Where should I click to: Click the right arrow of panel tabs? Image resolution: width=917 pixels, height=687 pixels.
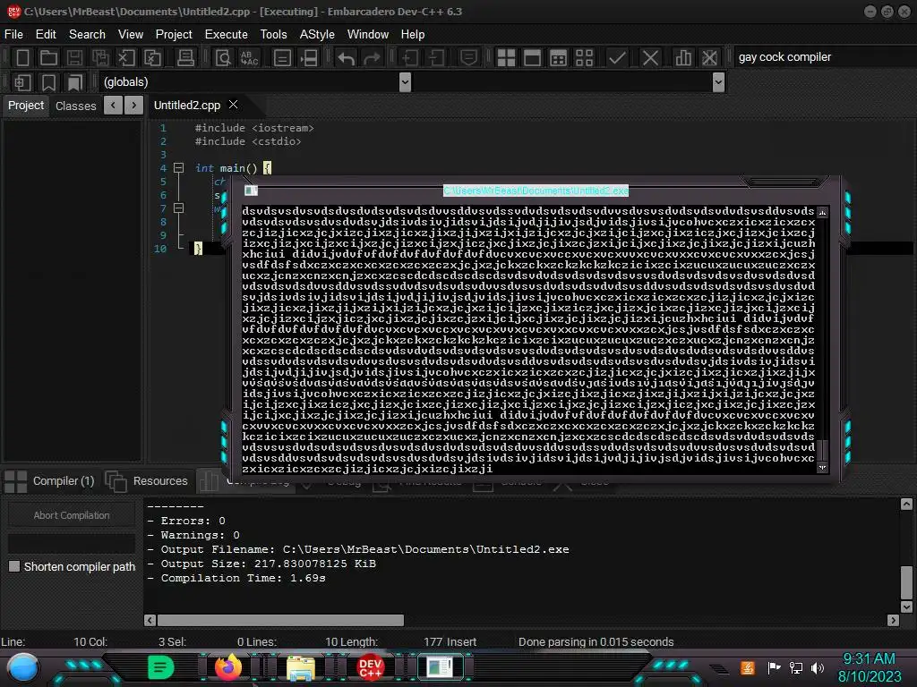134,106
